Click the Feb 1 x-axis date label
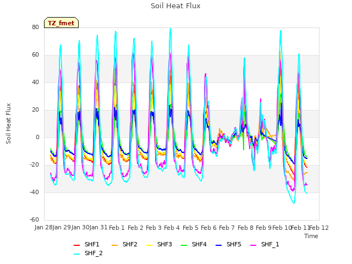The image size is (352, 264). point(117,228)
